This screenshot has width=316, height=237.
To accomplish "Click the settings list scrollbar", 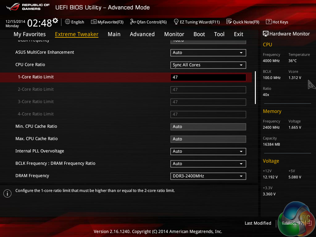I will [x=255, y=87].
